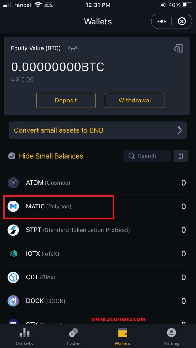Open the three-dot more options menu

pyautogui.click(x=162, y=22)
